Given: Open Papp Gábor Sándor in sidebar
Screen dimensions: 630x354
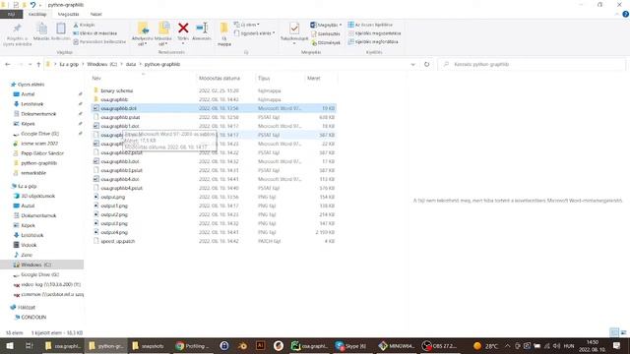Looking at the screenshot, I should [42, 153].
